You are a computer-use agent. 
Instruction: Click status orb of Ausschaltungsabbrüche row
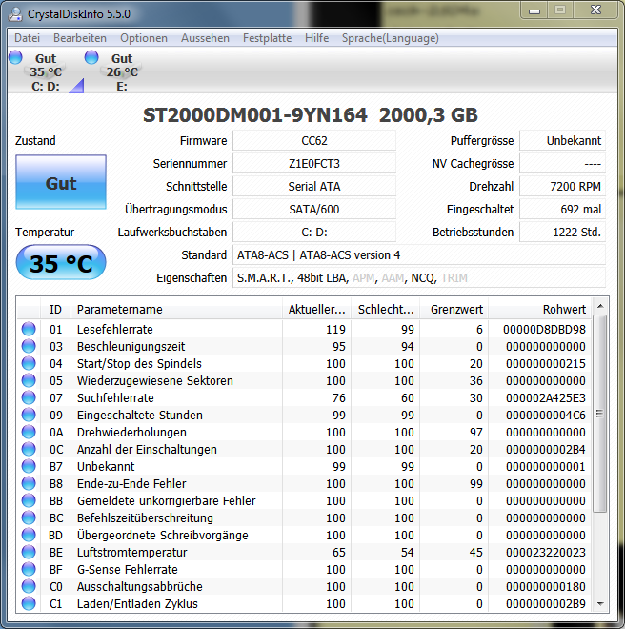29,586
